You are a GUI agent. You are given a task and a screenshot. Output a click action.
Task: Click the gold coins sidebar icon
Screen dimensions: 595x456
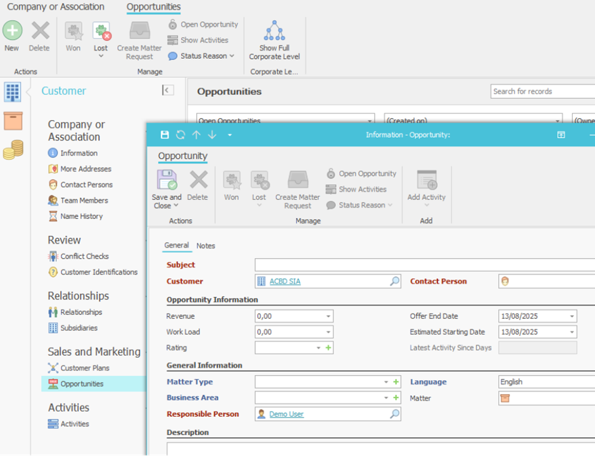coord(13,150)
